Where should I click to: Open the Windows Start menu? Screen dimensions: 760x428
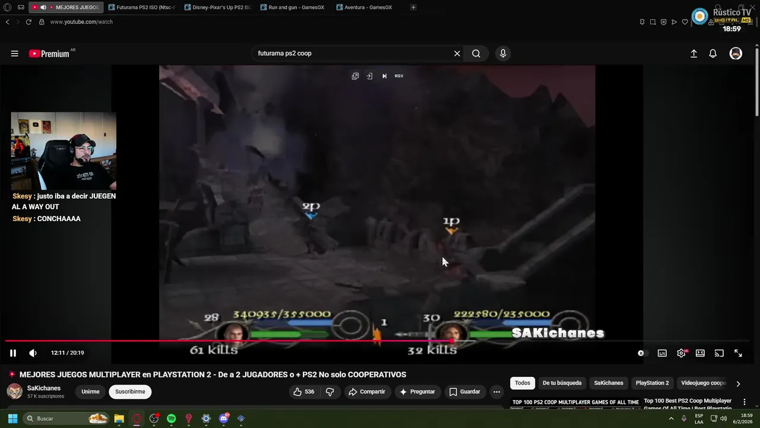coord(12,418)
